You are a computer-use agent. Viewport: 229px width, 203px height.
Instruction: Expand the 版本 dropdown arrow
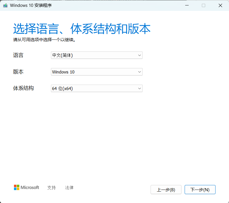point(139,72)
